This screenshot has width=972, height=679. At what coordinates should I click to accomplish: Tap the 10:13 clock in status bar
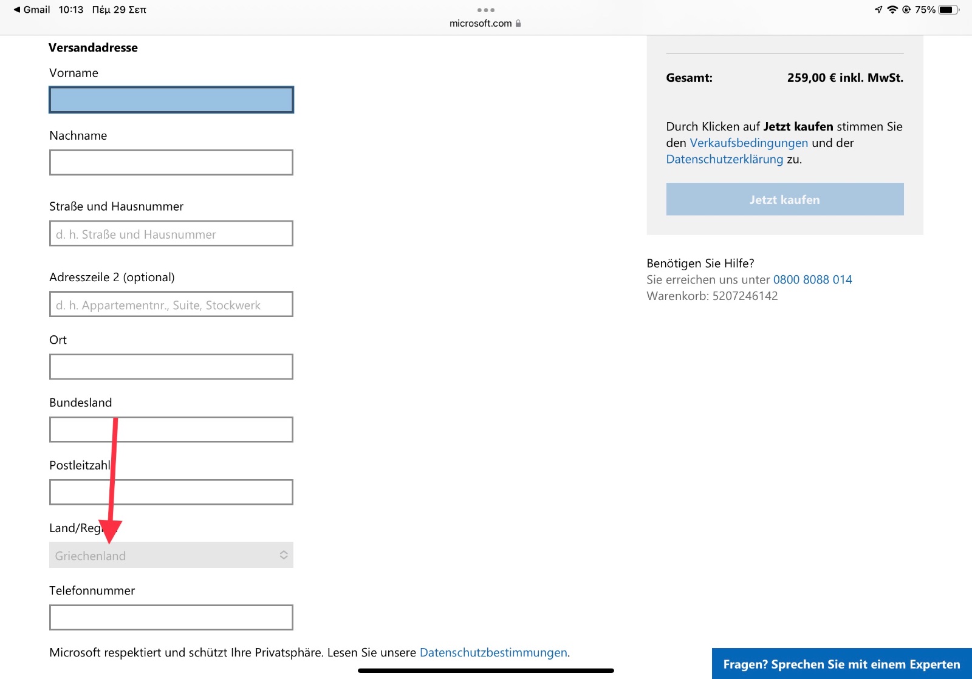tap(71, 10)
